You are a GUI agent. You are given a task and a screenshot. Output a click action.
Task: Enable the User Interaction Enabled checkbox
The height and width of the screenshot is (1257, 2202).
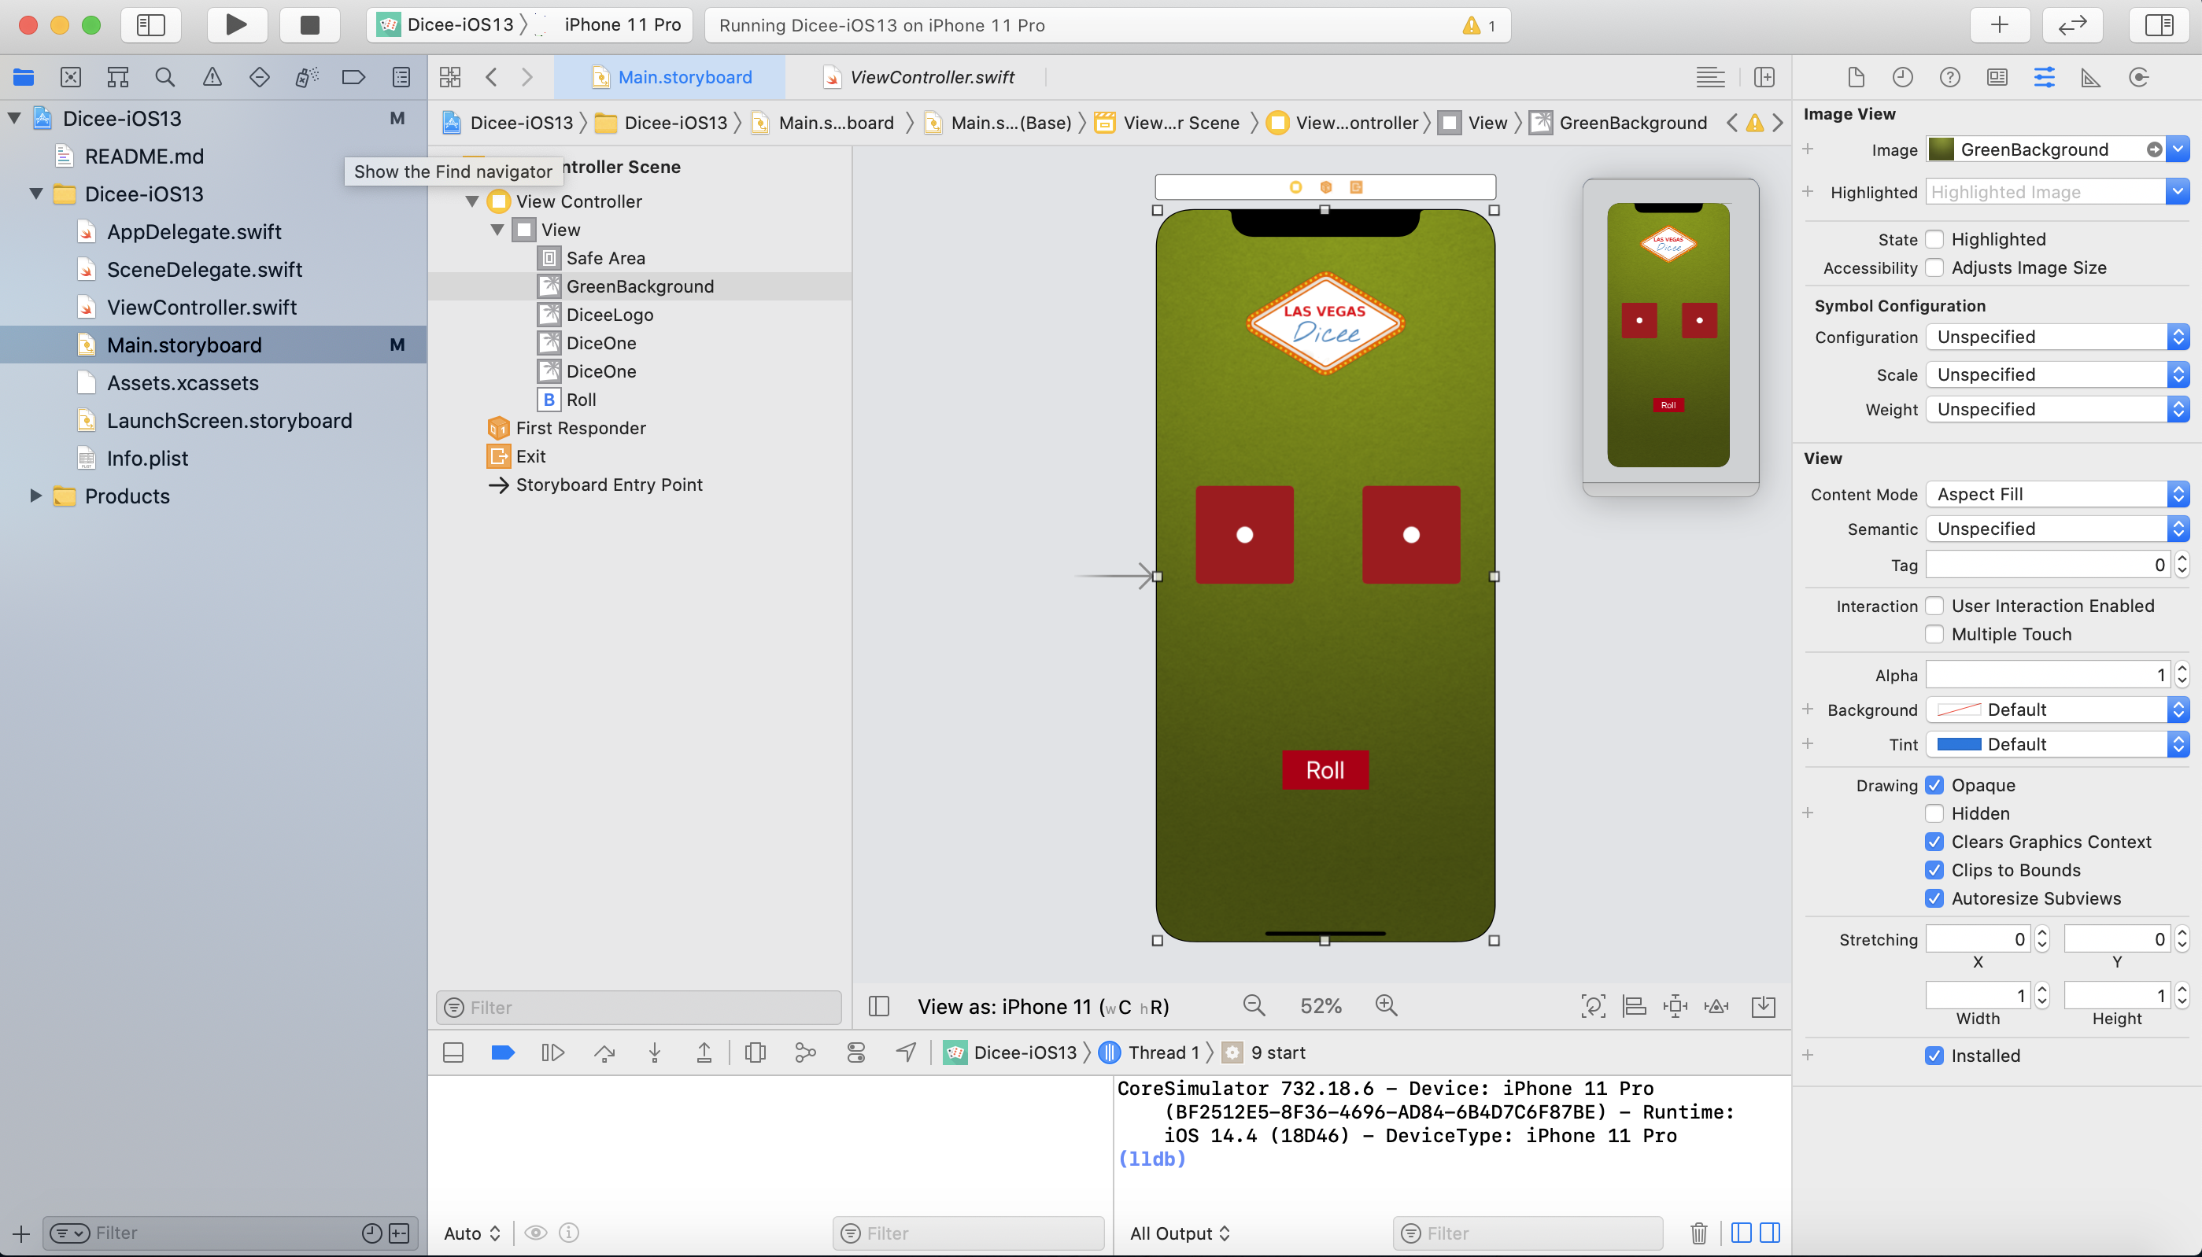click(1935, 606)
